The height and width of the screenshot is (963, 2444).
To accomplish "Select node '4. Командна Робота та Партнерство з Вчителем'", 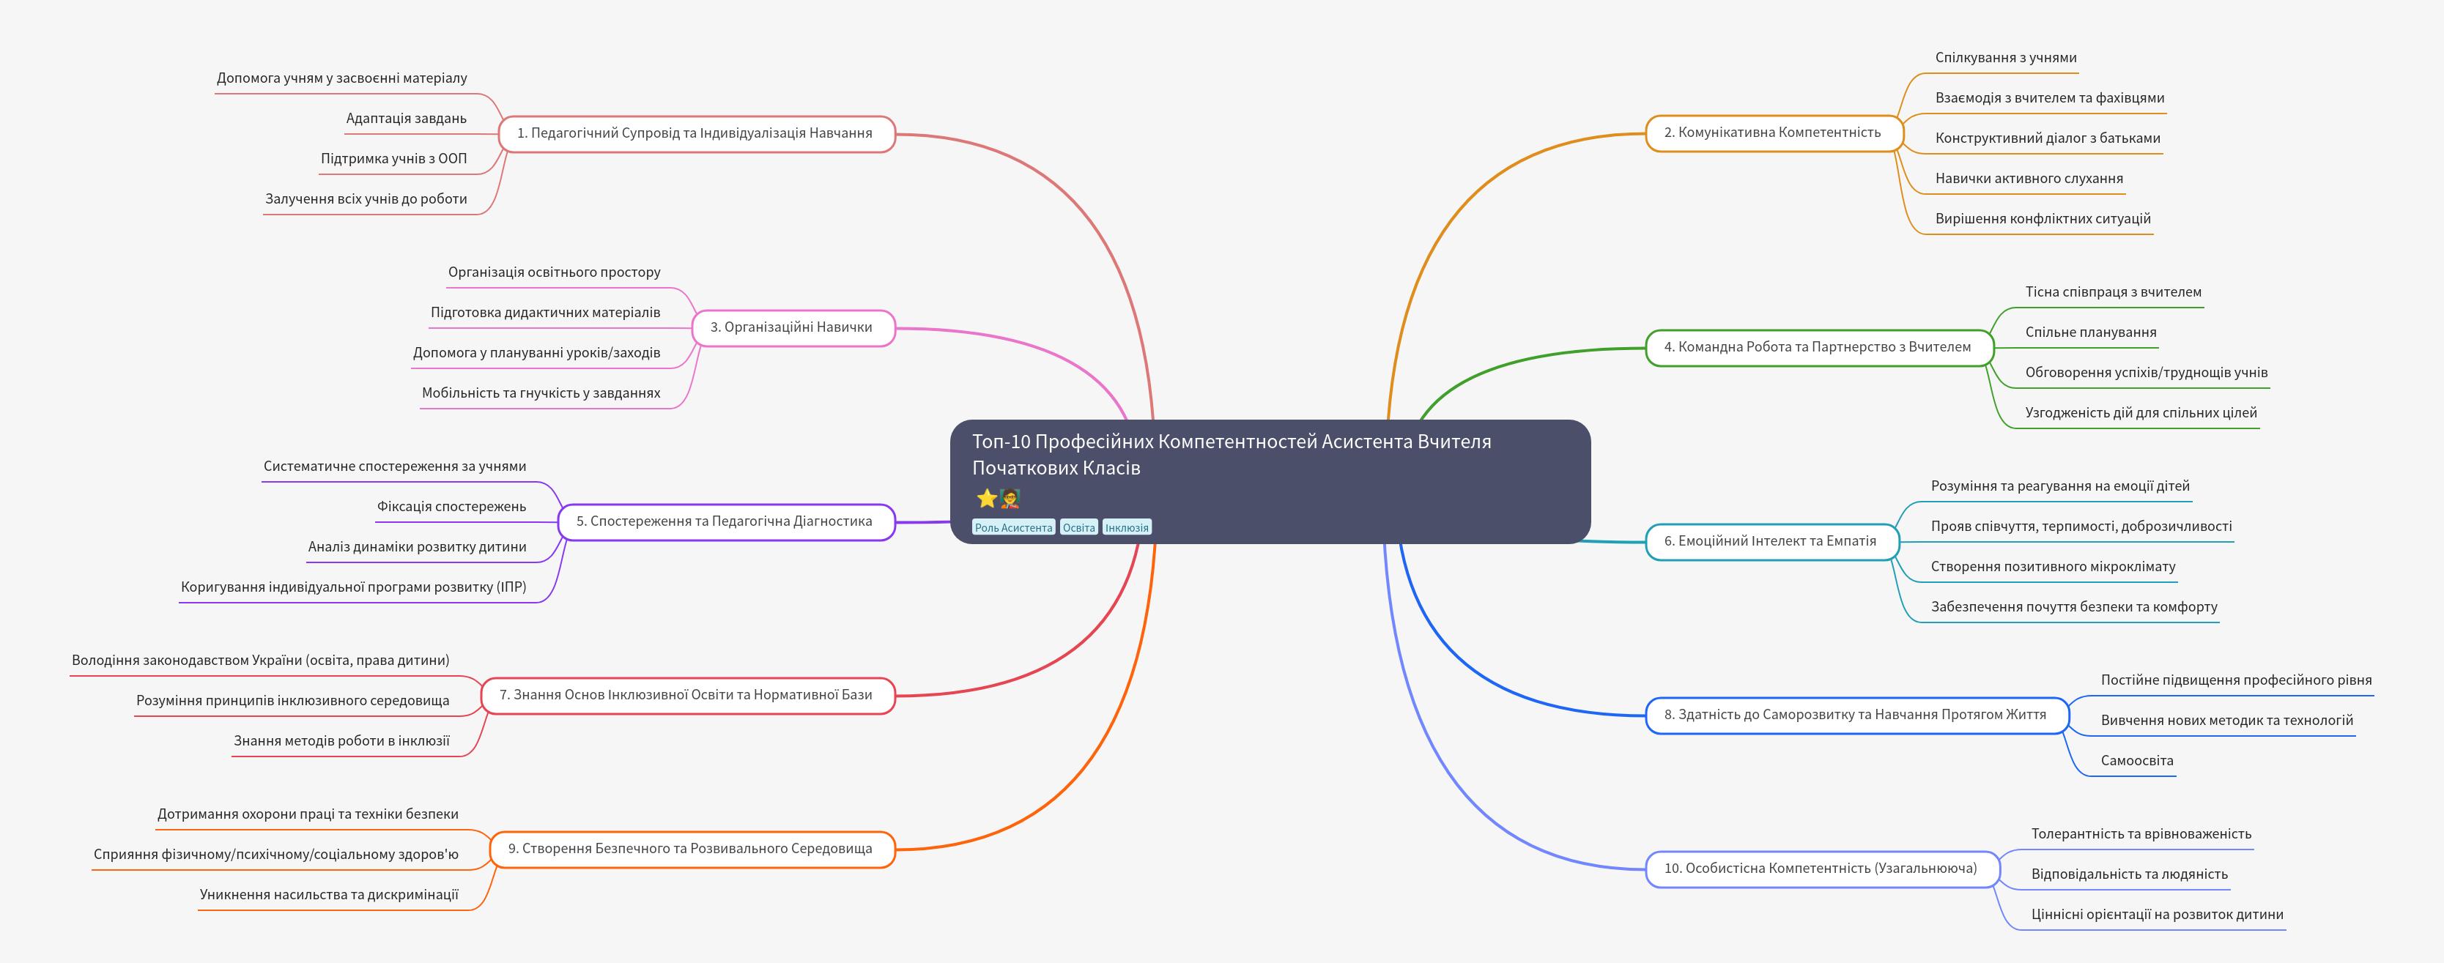I will [x=1817, y=347].
